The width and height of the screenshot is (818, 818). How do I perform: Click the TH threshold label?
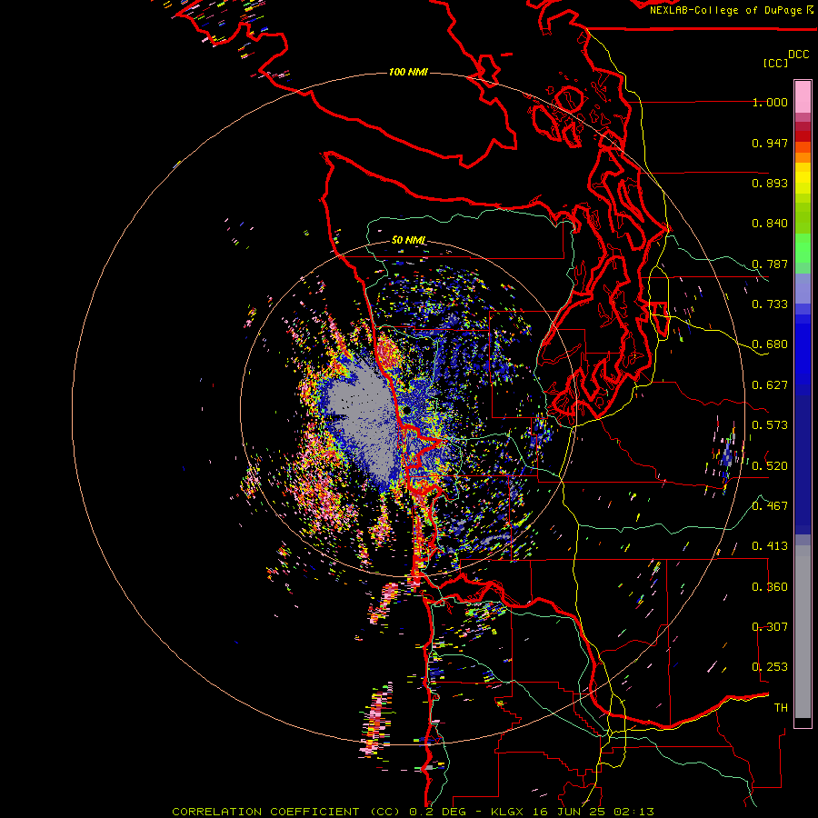tap(781, 708)
